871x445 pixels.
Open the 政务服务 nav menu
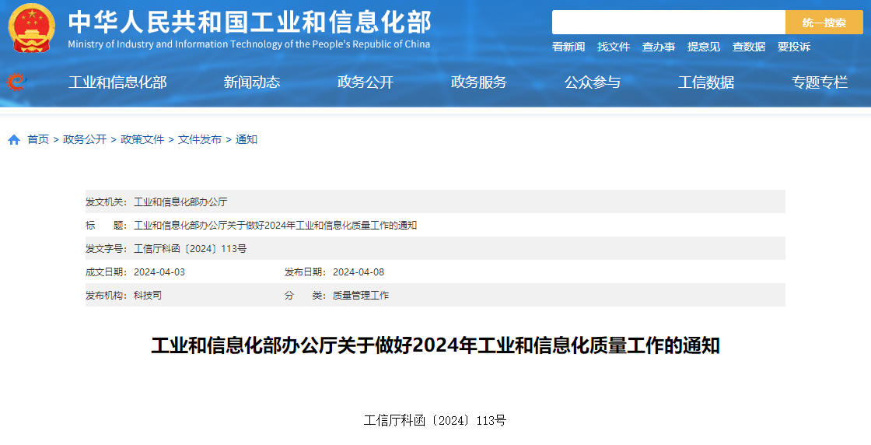tap(479, 82)
